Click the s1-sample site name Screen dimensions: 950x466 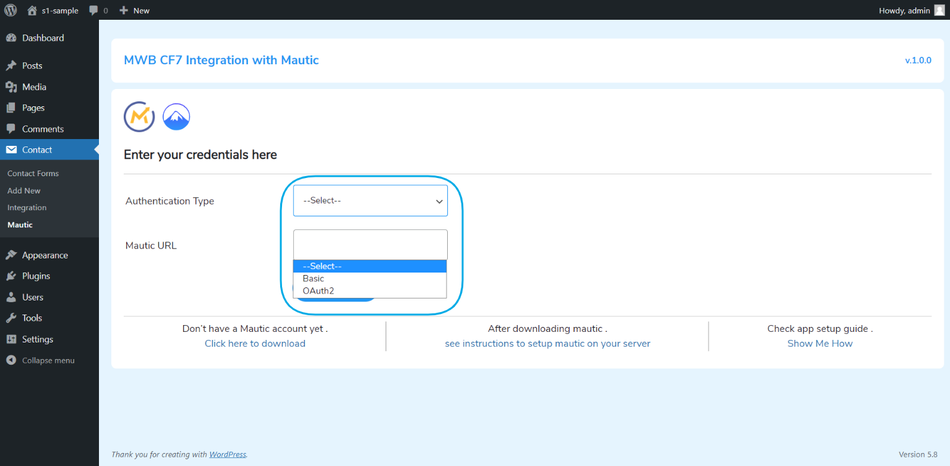pyautogui.click(x=60, y=11)
